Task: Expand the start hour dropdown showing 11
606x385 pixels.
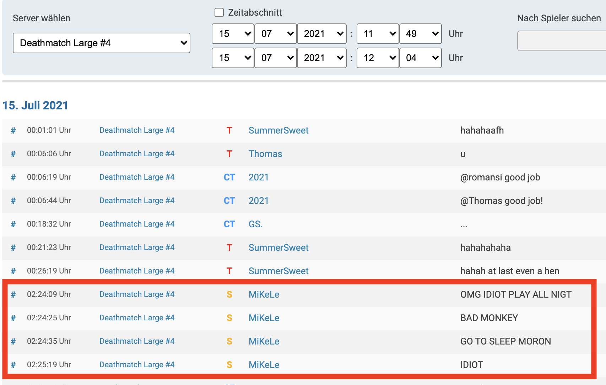Action: (x=378, y=34)
